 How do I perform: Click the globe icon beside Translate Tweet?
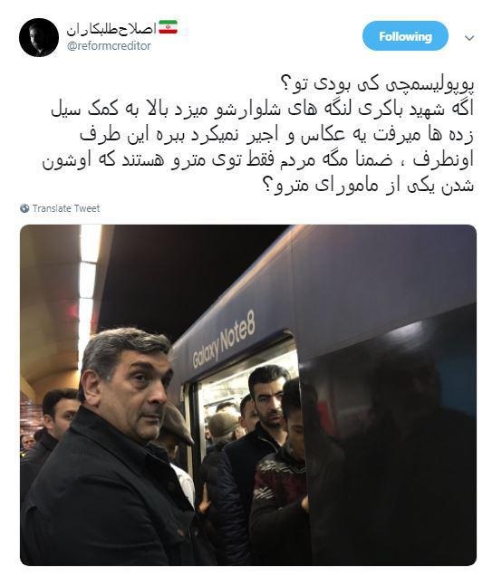click(x=25, y=208)
